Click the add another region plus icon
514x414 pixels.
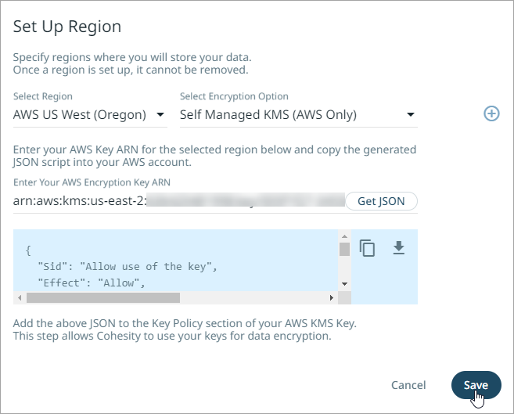(x=491, y=114)
